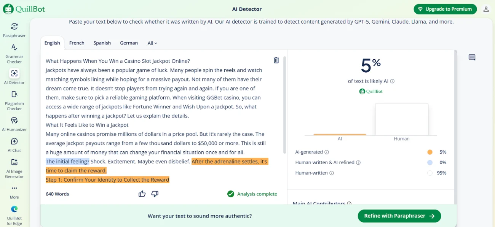Image resolution: width=495 pixels, height=227 pixels.
Task: Switch to the French language tab
Action: click(x=77, y=43)
